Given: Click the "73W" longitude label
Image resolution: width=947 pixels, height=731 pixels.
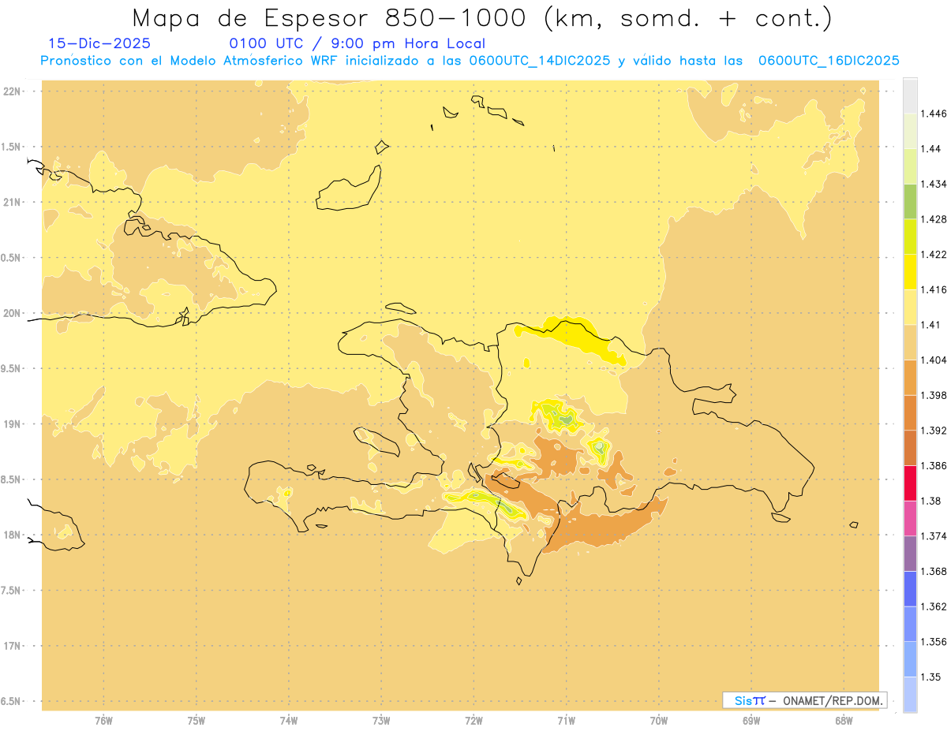Looking at the screenshot, I should pyautogui.click(x=381, y=721).
